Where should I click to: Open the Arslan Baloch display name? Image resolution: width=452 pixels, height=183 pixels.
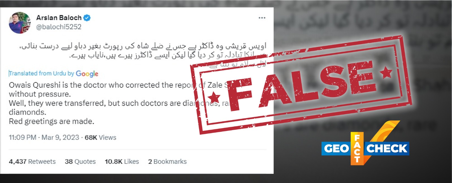(59, 18)
